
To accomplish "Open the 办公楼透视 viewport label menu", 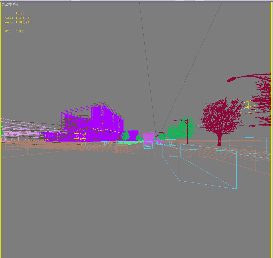I will tap(10, 4).
